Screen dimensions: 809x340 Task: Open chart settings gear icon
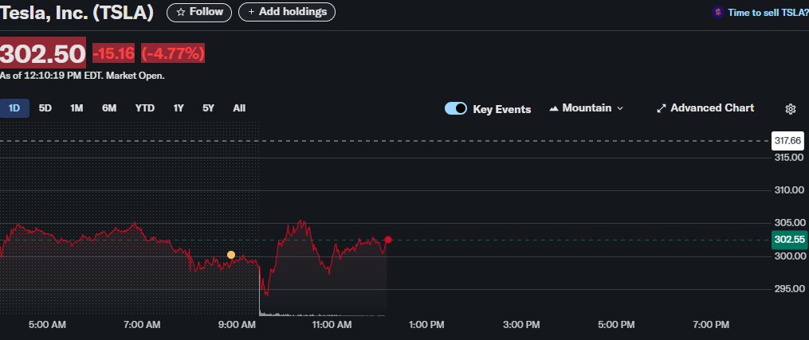coord(790,109)
